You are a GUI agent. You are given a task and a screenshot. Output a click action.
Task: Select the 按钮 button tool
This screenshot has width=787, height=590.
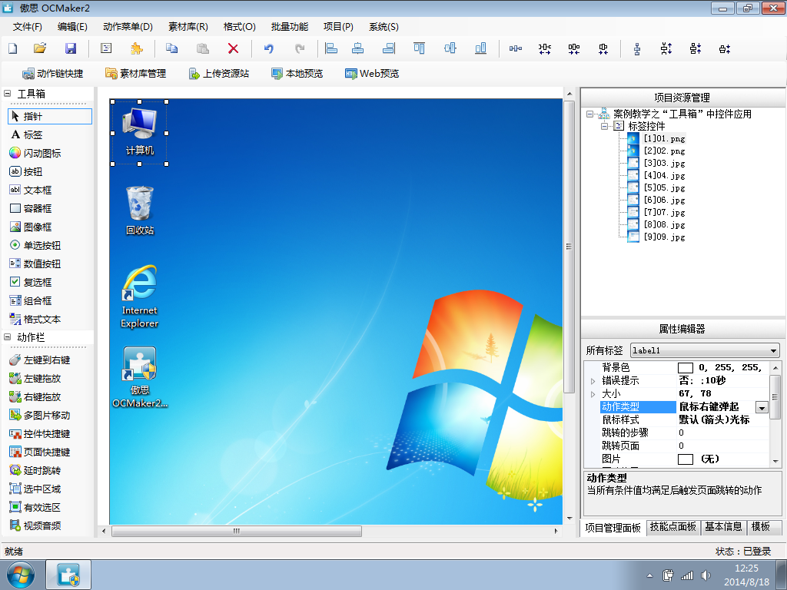point(26,171)
